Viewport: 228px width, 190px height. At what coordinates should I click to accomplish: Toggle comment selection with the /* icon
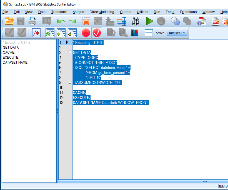[36, 33]
